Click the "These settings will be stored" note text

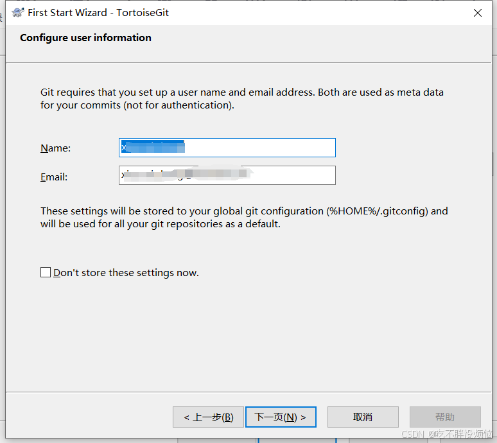(x=244, y=218)
